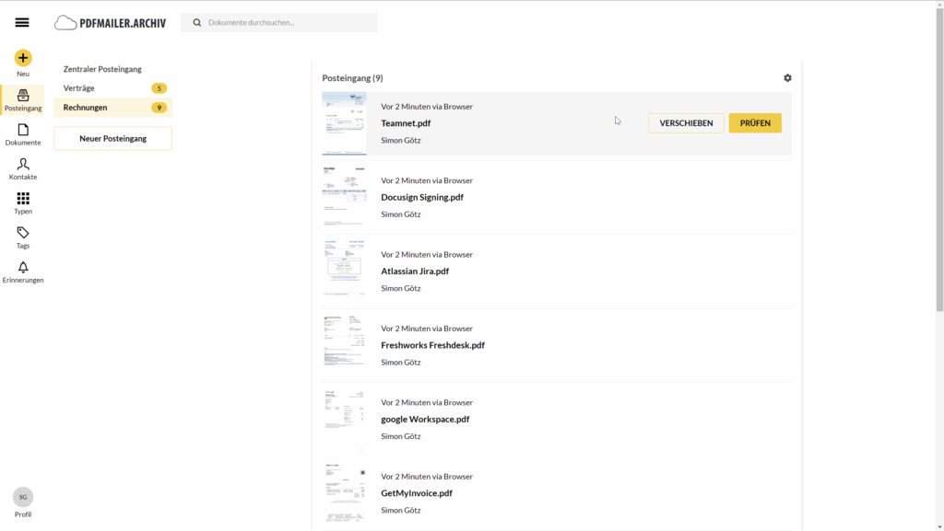
Task: Open Erinnerungen bell icon
Action: [23, 267]
